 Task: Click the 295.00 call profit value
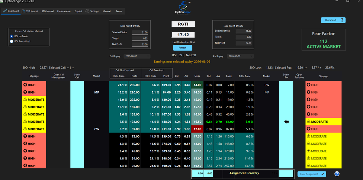click(135, 85)
